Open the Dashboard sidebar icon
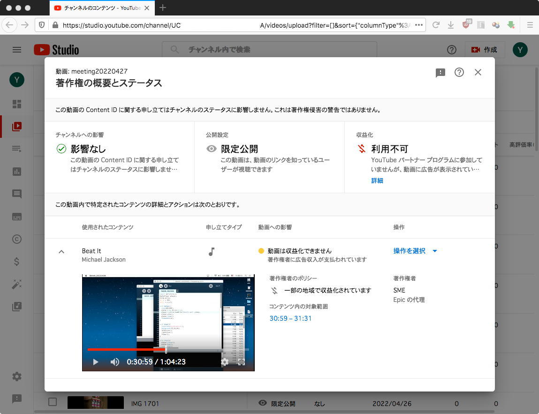This screenshot has height=414, width=539. 17,104
